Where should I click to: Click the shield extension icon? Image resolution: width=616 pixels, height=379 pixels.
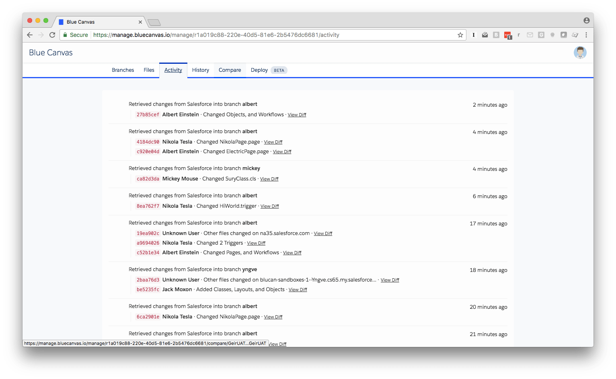point(564,35)
